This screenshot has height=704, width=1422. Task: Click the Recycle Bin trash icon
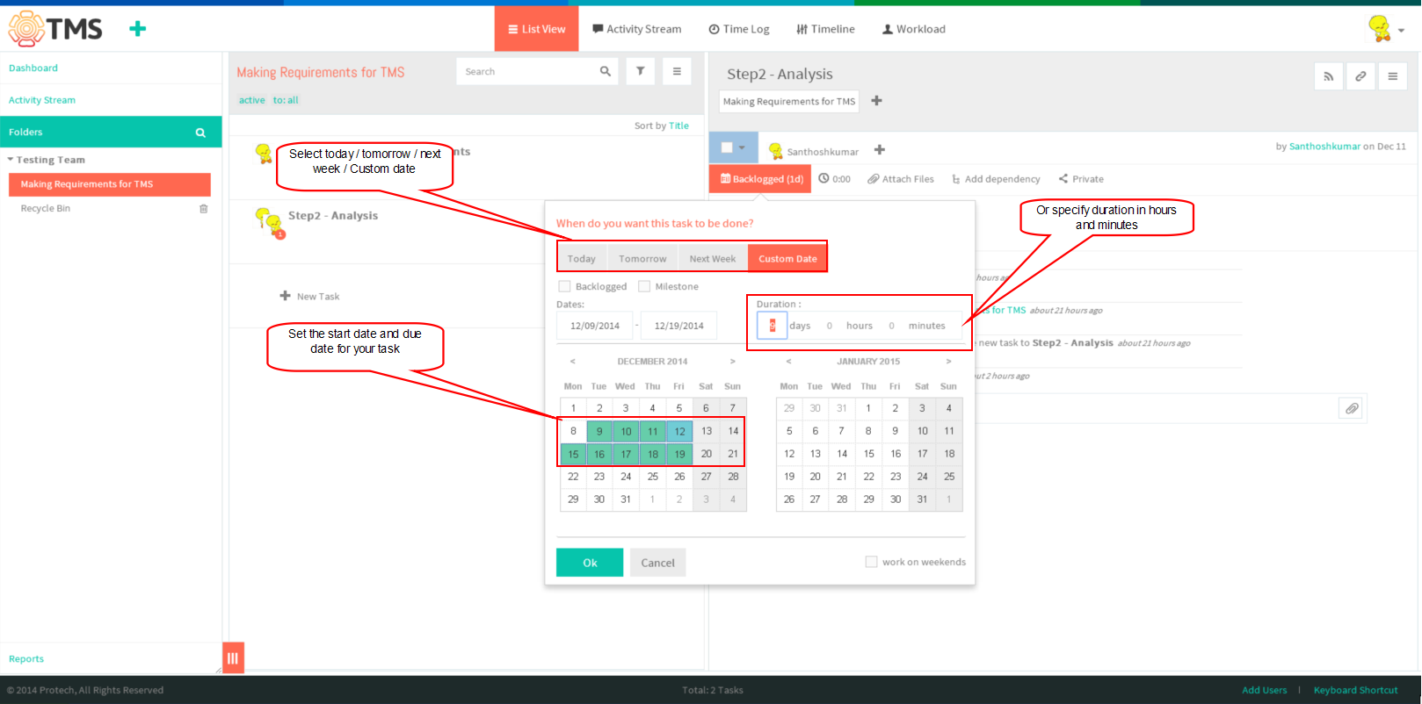tap(204, 209)
